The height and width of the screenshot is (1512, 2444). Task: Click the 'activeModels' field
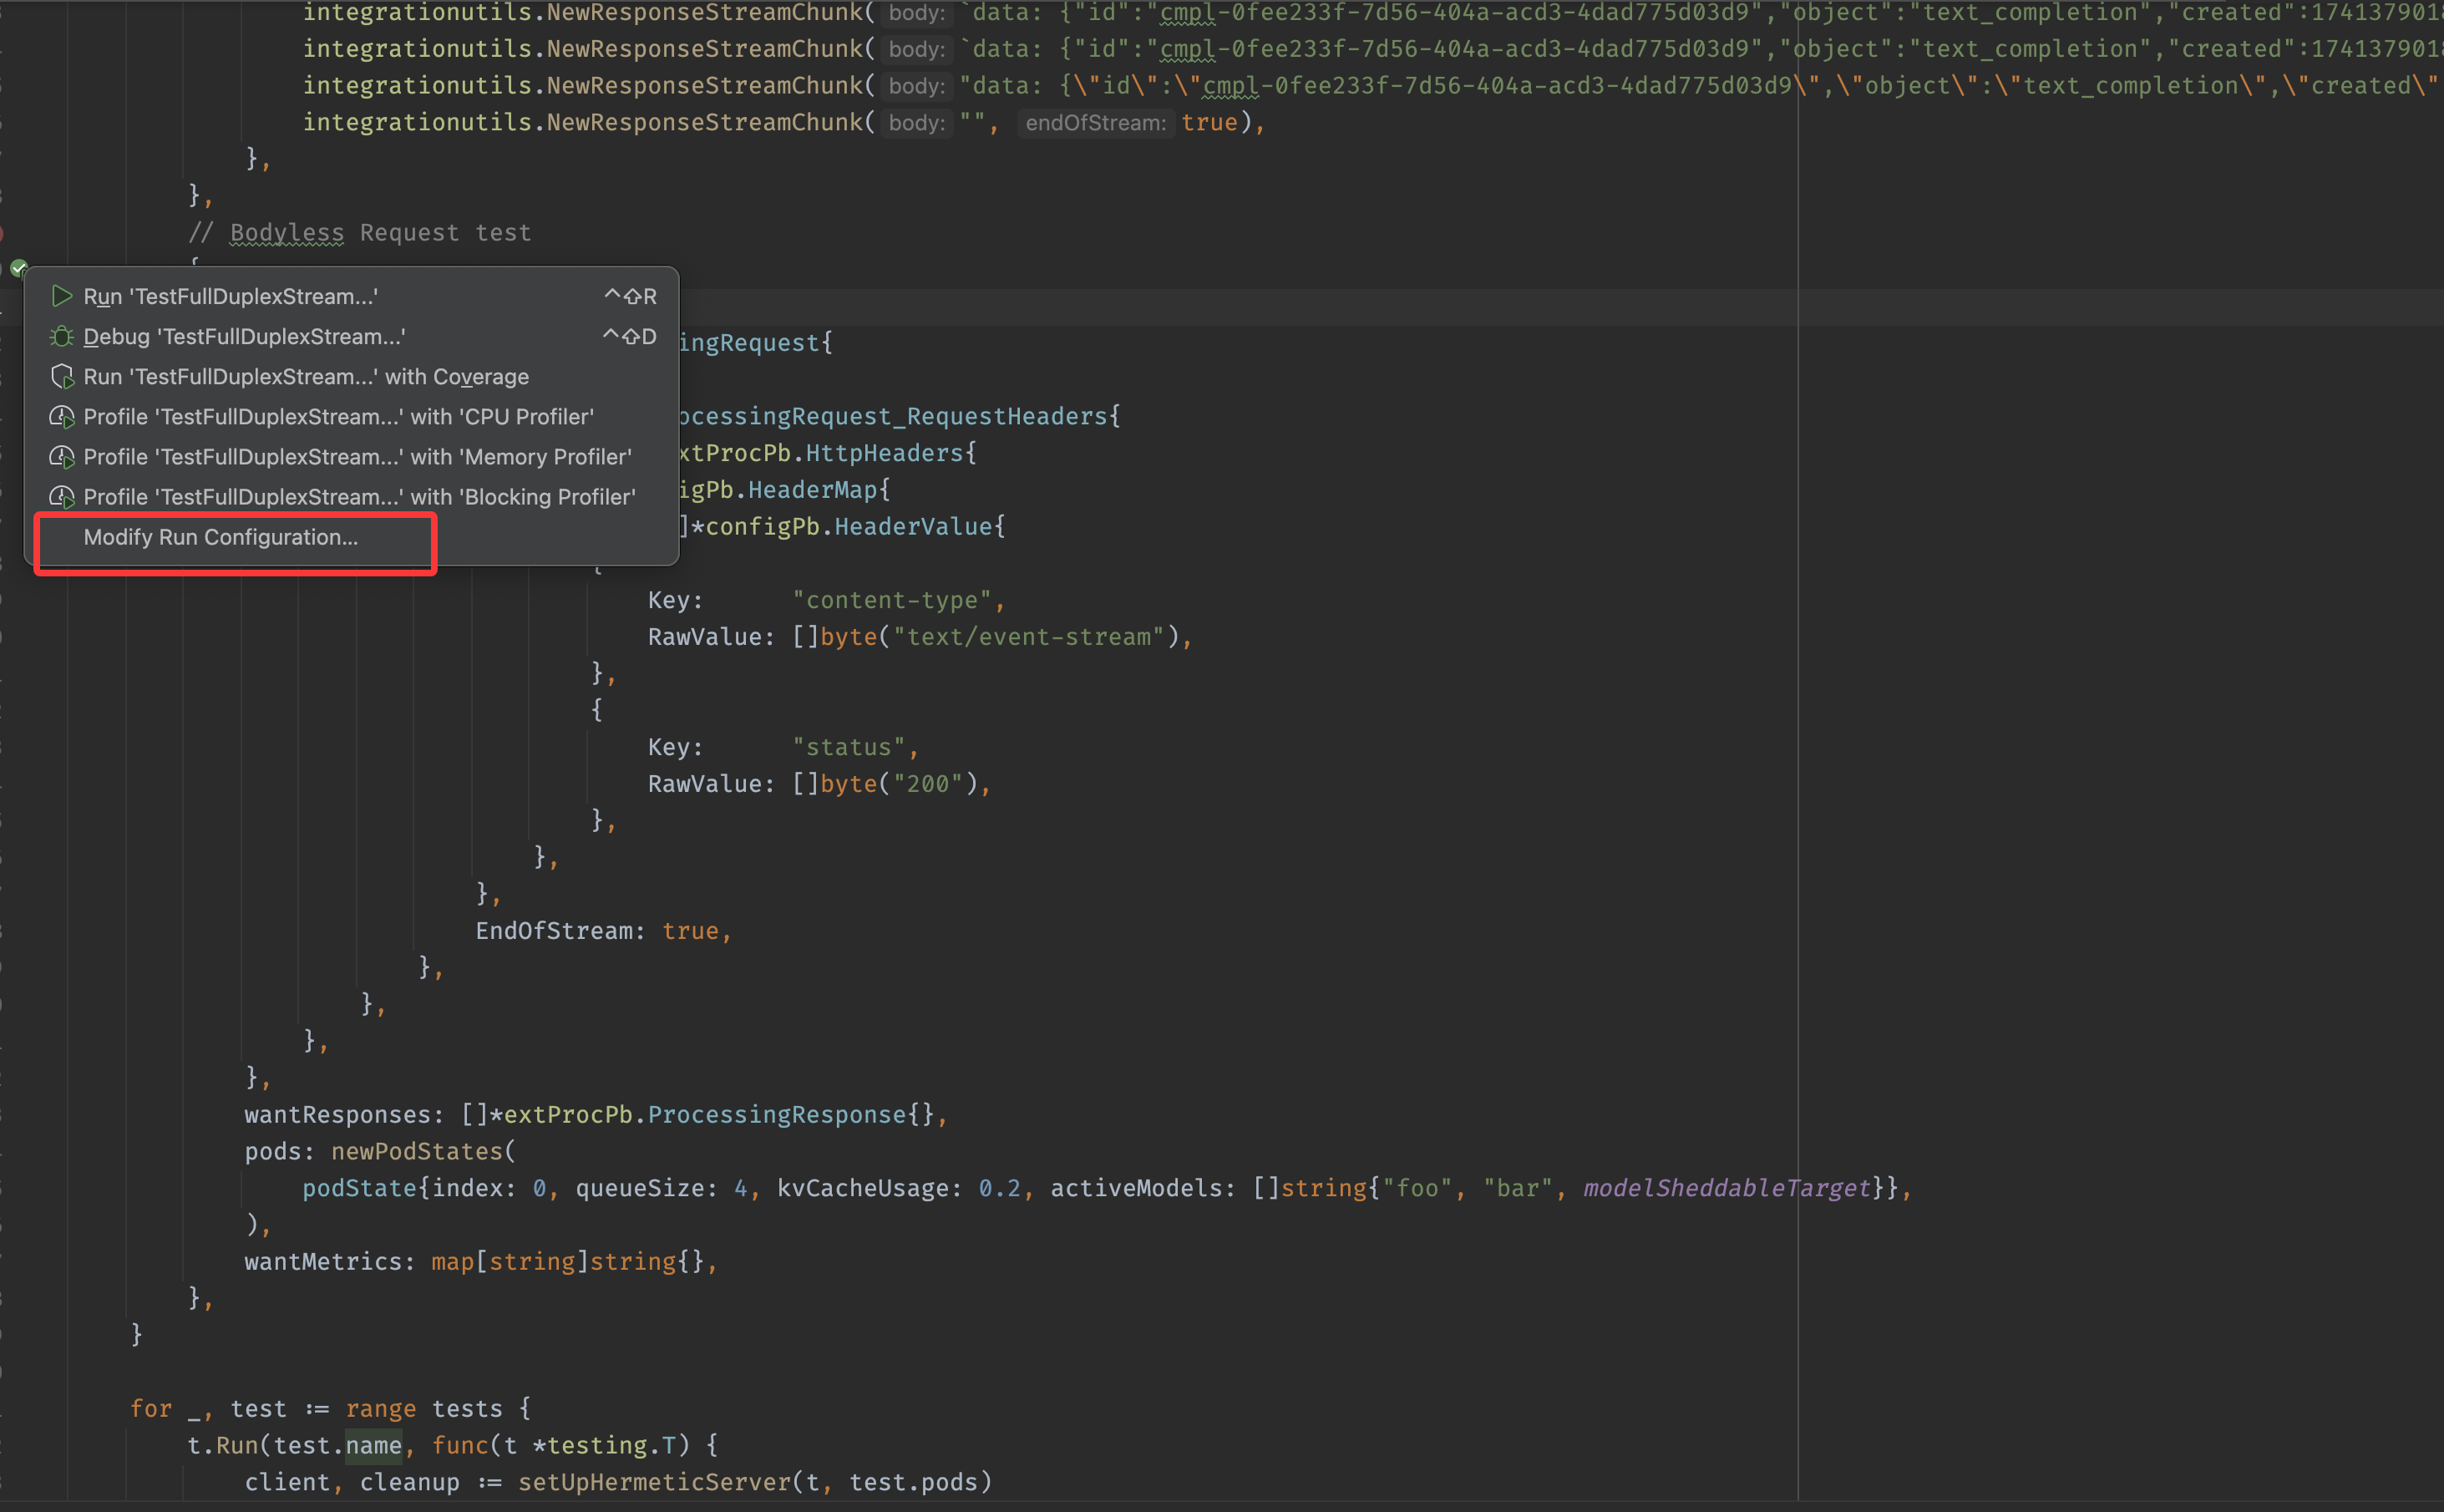pos(1137,1188)
